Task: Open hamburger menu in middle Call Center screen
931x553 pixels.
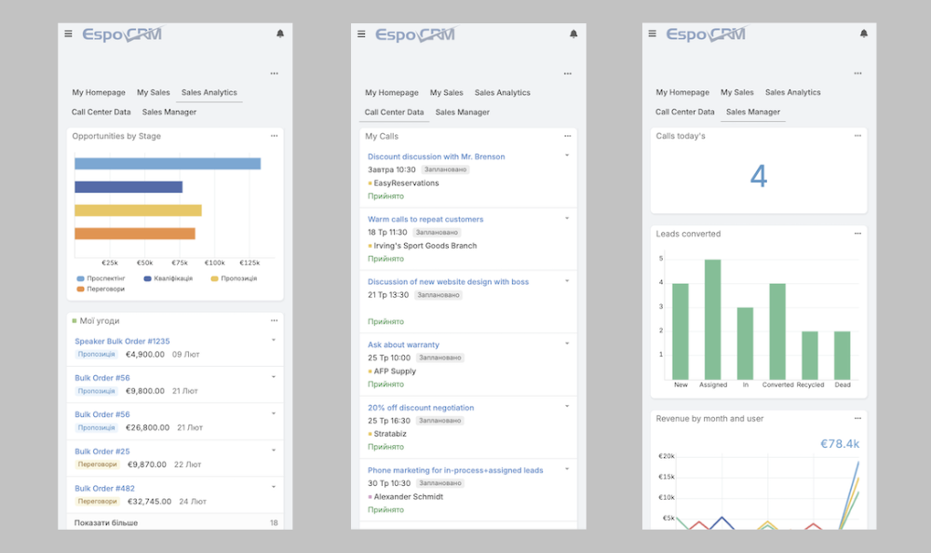Action: (361, 34)
